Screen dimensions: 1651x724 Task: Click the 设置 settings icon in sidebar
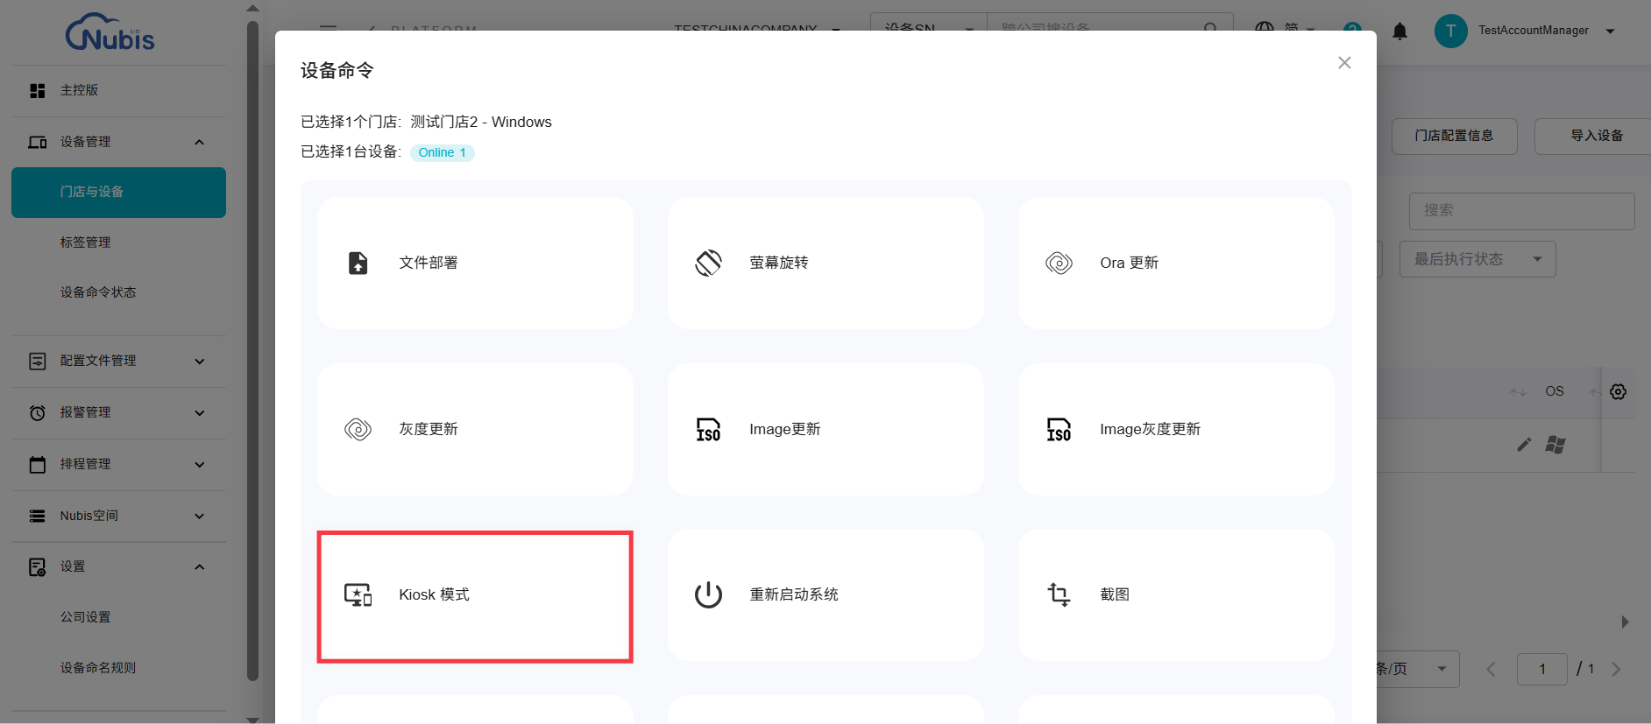[38, 567]
